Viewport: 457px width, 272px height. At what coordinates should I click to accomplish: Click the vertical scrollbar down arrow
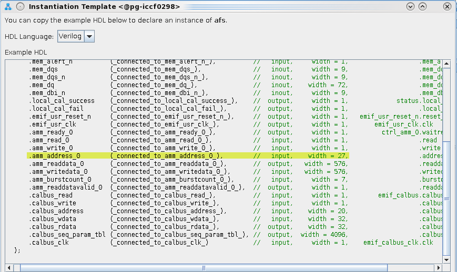tap(446, 259)
